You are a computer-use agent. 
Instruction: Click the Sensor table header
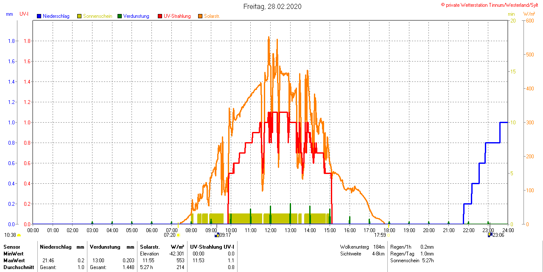click(12, 247)
